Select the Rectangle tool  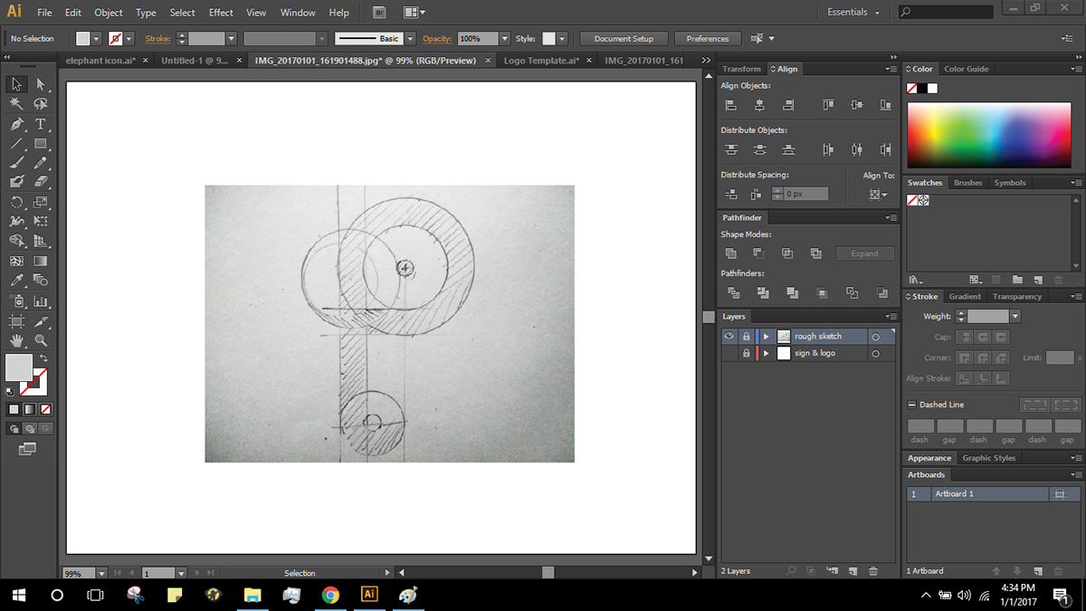tap(41, 144)
